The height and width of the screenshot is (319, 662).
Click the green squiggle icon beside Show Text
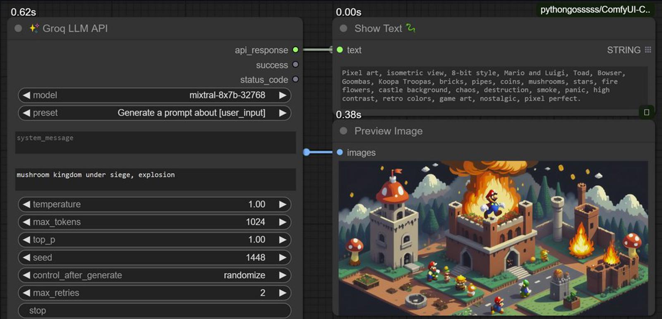(x=410, y=28)
